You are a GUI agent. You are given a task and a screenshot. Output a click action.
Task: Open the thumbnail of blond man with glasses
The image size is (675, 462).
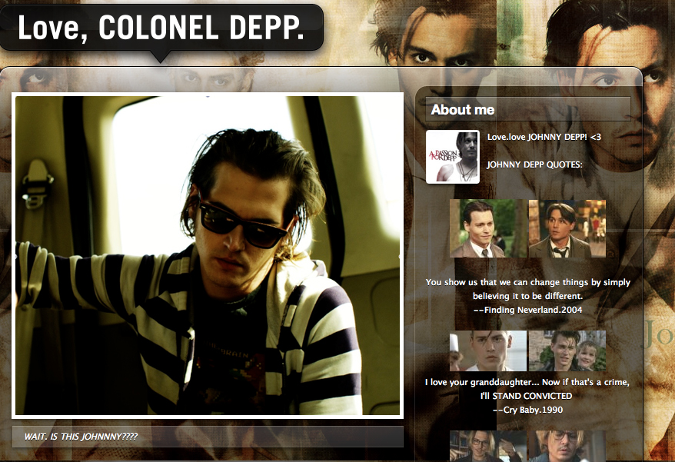567,446
